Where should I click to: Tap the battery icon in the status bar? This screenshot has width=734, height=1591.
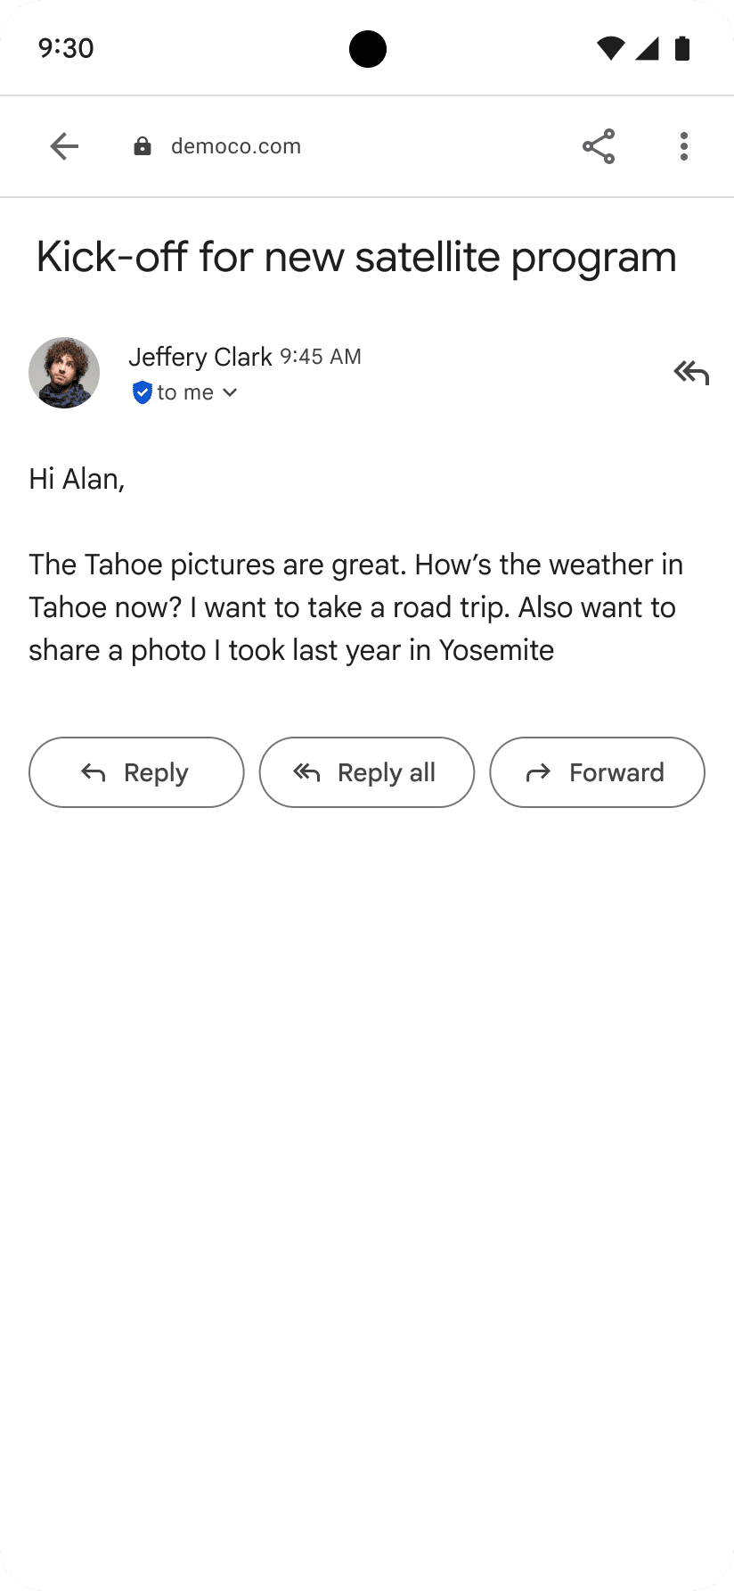[x=682, y=48]
